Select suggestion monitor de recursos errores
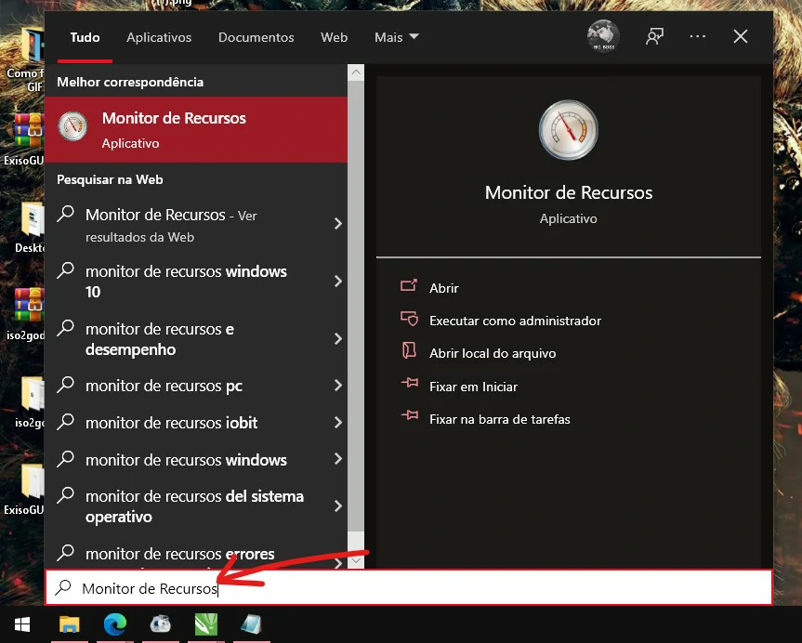The image size is (802, 643). click(196, 555)
